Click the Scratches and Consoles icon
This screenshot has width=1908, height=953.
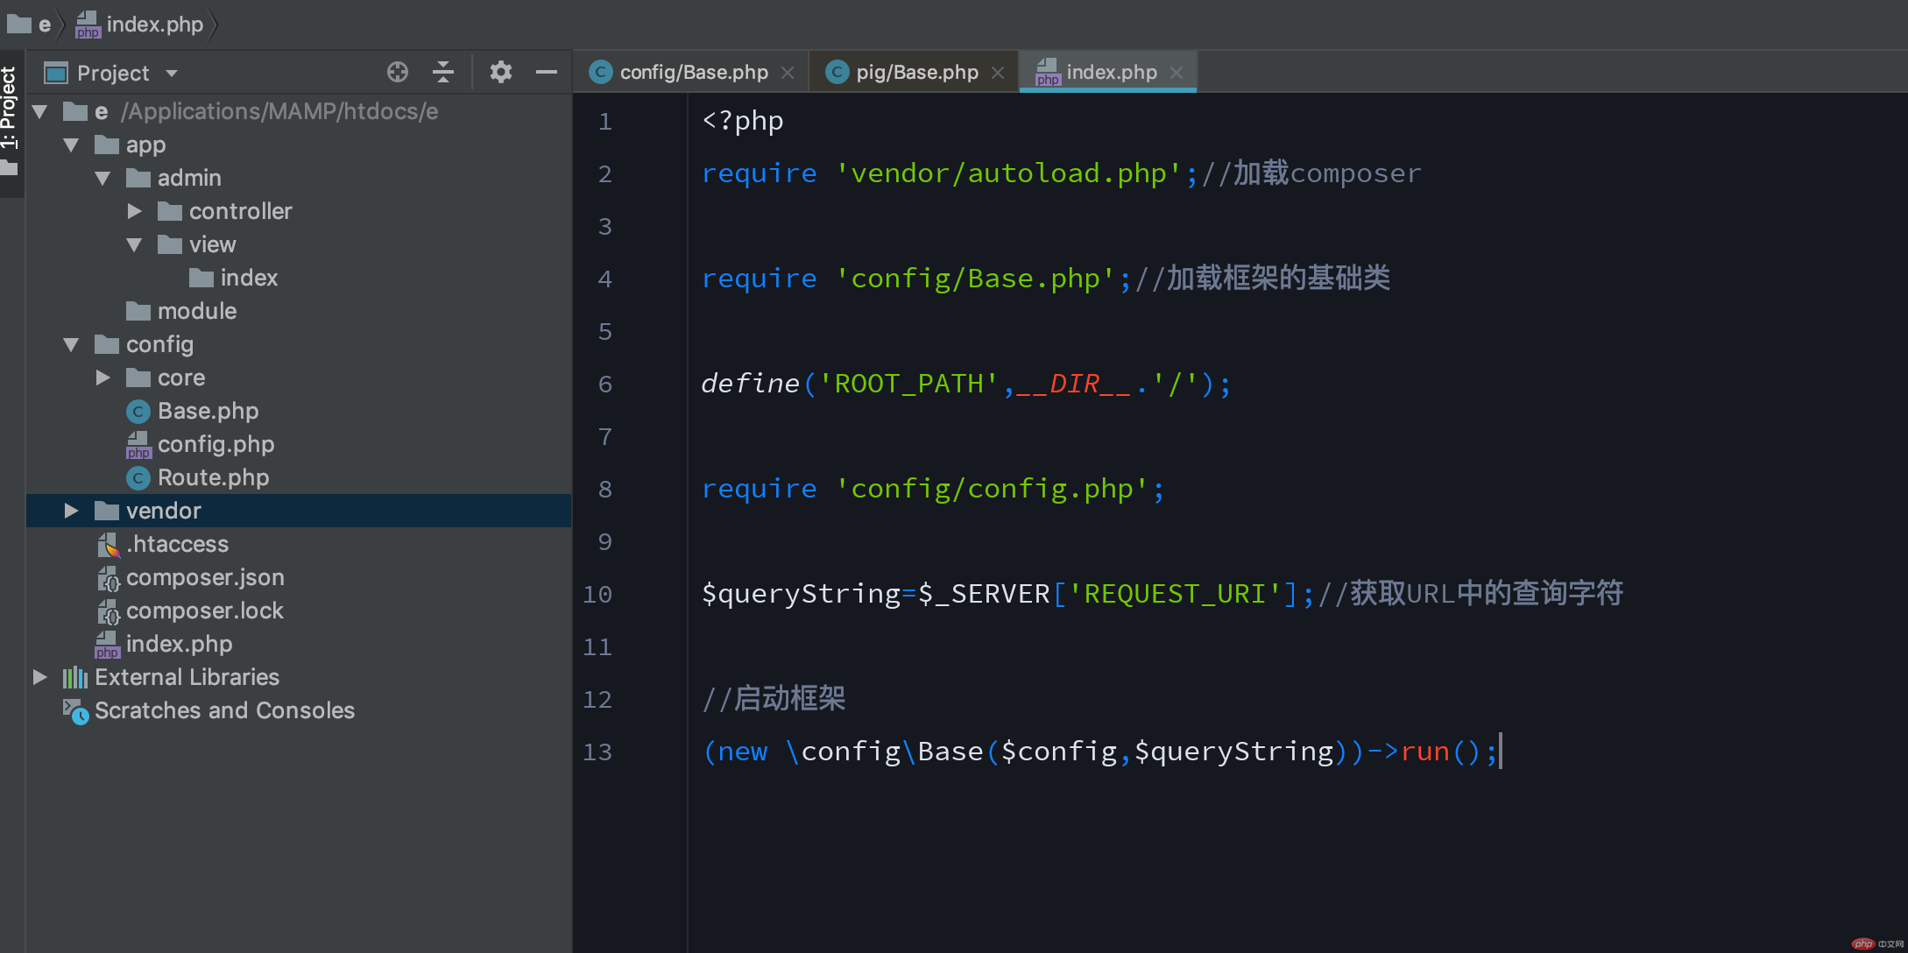(x=75, y=711)
